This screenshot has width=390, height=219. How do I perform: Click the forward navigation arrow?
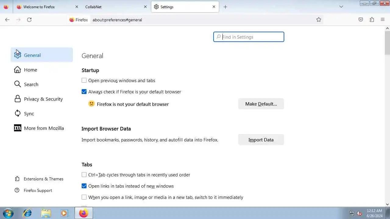[x=18, y=20]
